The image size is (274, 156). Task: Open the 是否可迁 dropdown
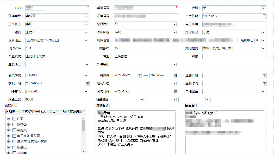coord(263,40)
